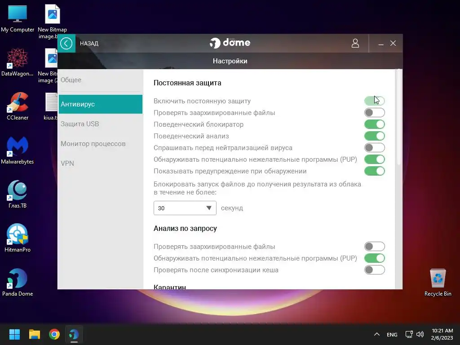Close the Dome settings window

pos(393,43)
